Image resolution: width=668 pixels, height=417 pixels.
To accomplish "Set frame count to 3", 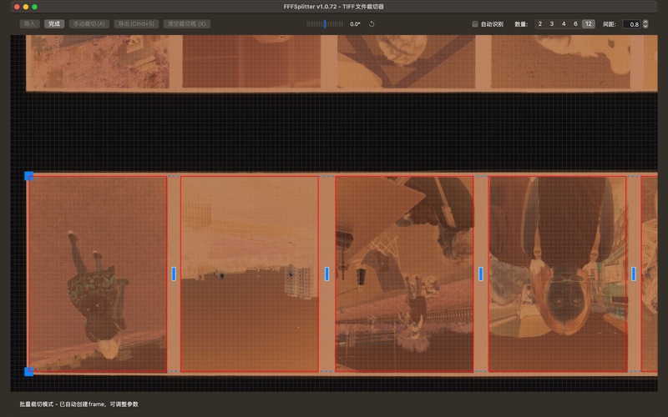I will pos(552,24).
